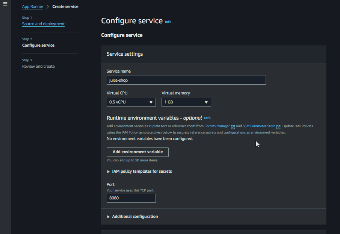Open the hamburger navigation menu
Image resolution: width=340 pixels, height=234 pixels.
point(5,4)
